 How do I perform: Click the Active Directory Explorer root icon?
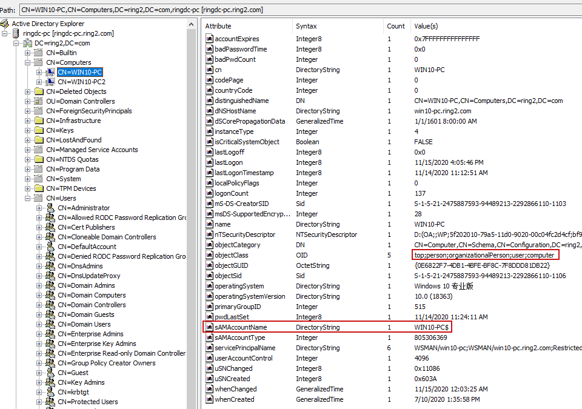coord(5,24)
